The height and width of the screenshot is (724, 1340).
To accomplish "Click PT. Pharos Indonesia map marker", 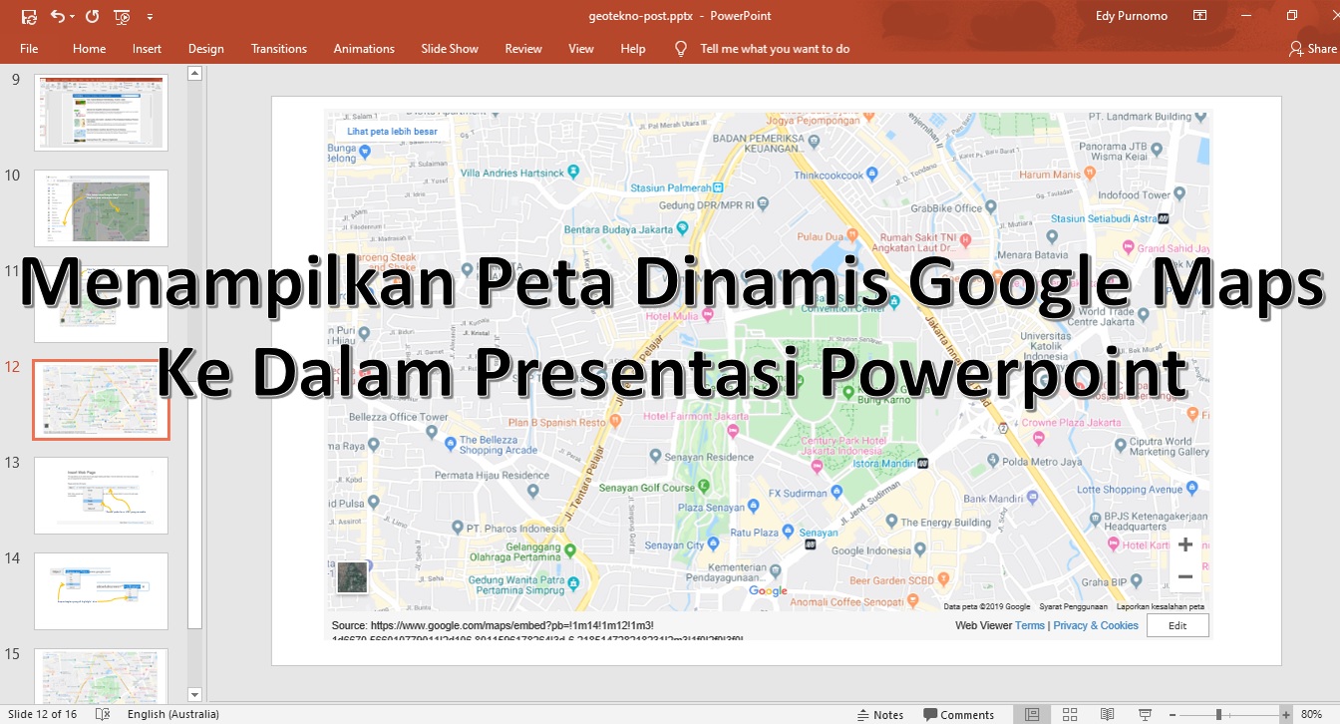I will (x=458, y=528).
